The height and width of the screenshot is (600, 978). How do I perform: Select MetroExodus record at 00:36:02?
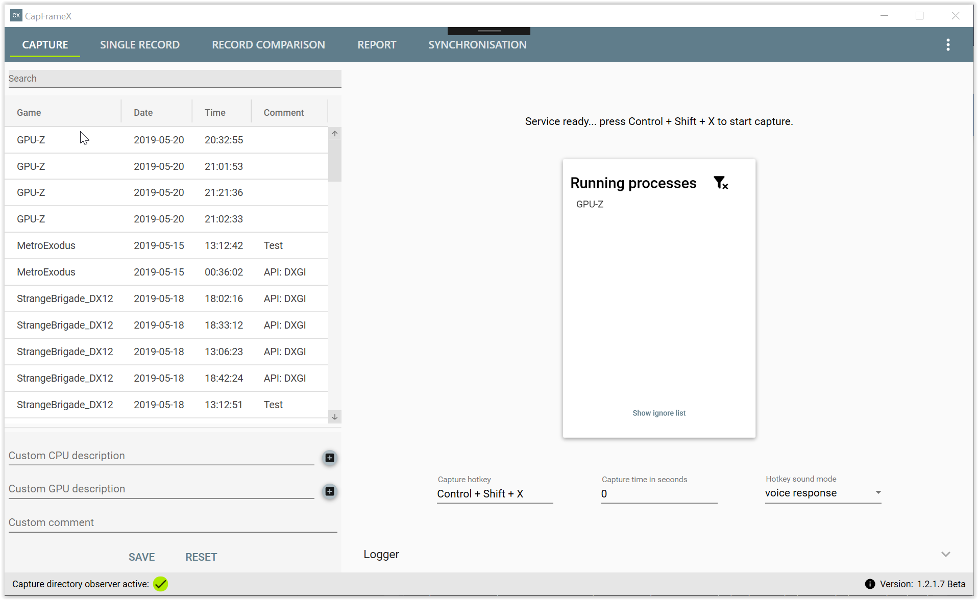[166, 272]
